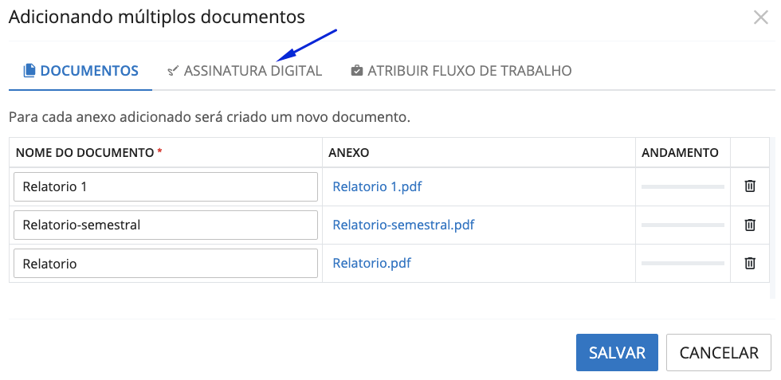Screen dimensions: 781x380
Task: Click trash icon for Relatorio row
Action: [x=750, y=263]
